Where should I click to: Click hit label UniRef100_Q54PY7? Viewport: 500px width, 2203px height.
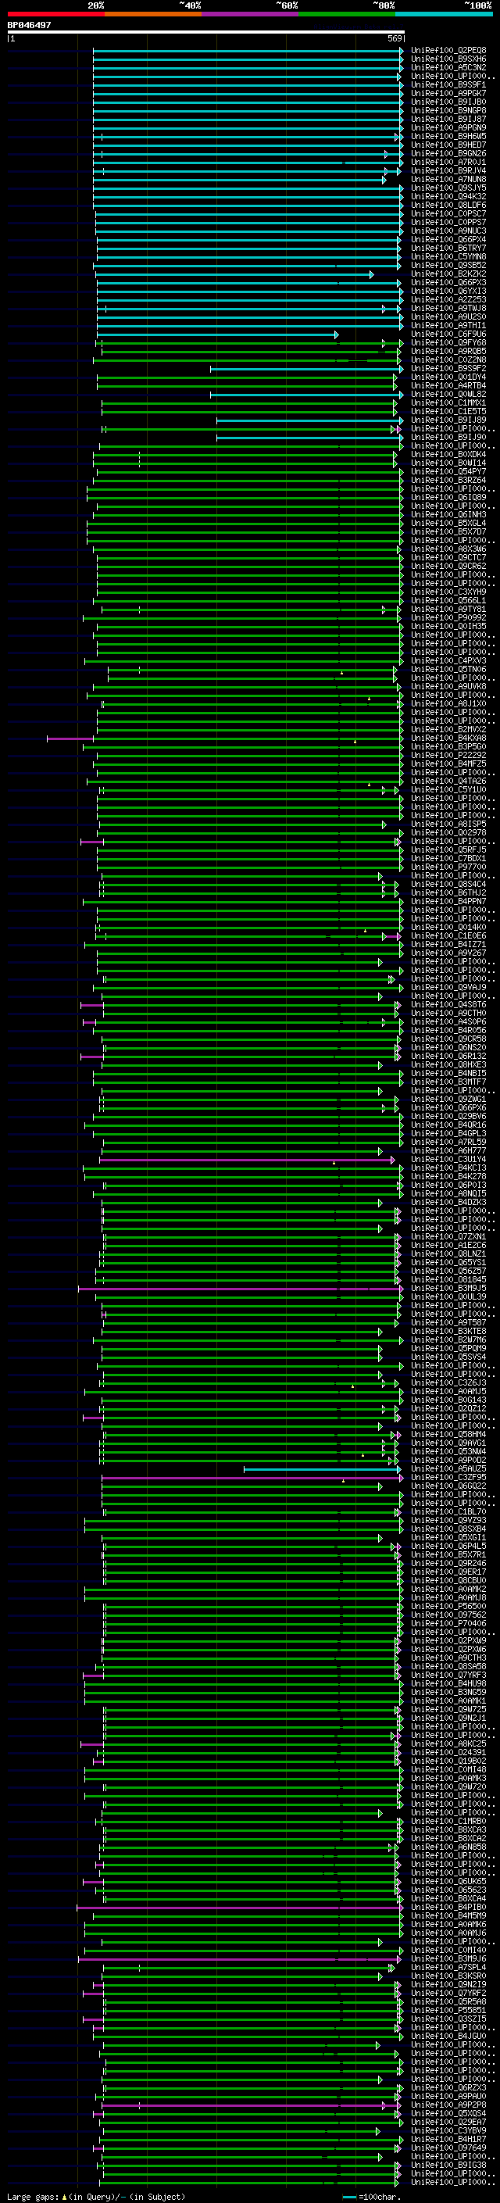(448, 471)
